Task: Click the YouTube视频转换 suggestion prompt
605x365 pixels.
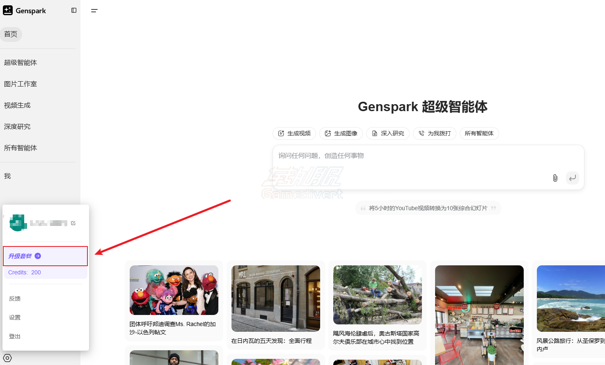Action: [x=428, y=208]
